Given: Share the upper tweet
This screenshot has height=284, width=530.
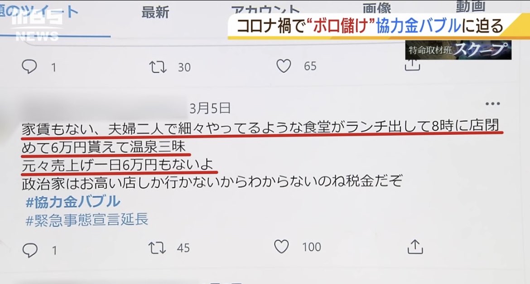Looking at the screenshot, I should pos(412,65).
